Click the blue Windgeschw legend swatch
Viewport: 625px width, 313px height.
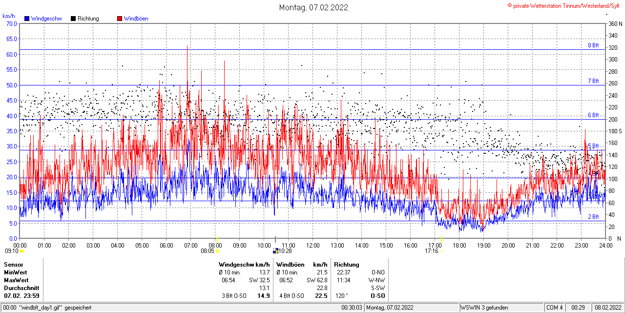tap(27, 19)
